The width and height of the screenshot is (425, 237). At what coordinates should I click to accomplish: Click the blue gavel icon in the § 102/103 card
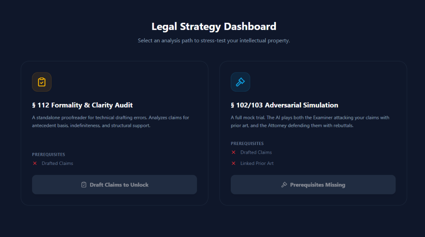click(240, 82)
